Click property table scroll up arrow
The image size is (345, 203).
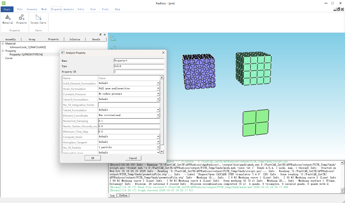tap(162, 77)
